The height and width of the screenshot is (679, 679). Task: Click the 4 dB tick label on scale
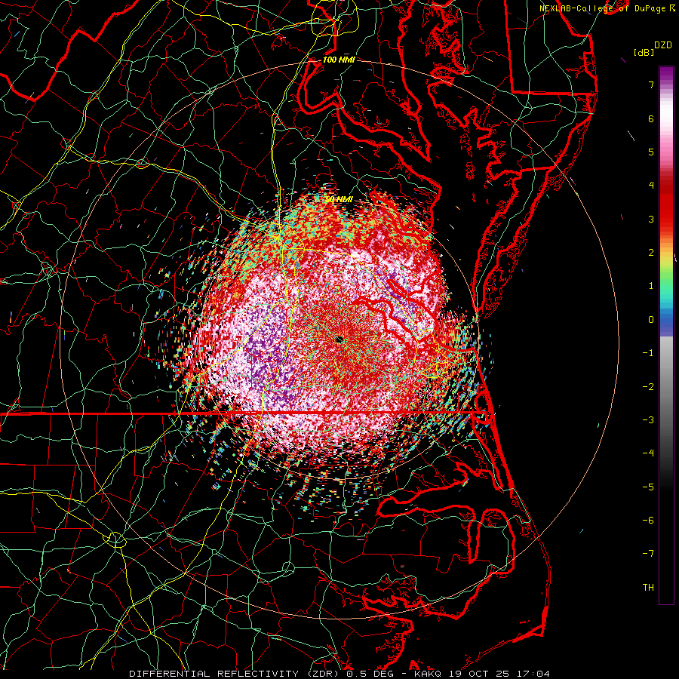point(651,186)
